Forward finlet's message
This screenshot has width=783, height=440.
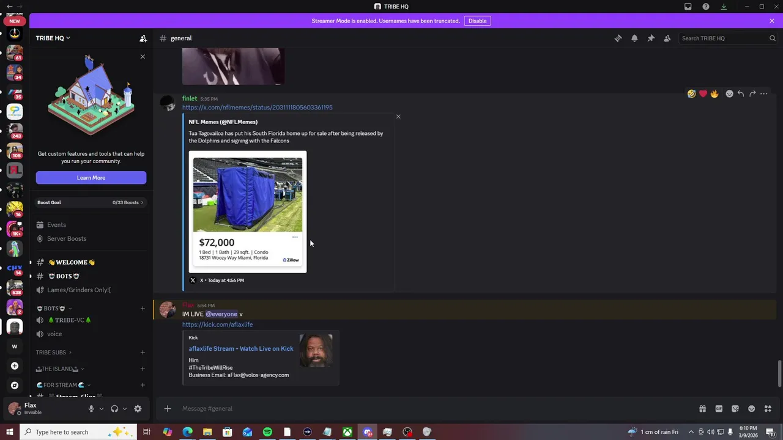point(752,94)
